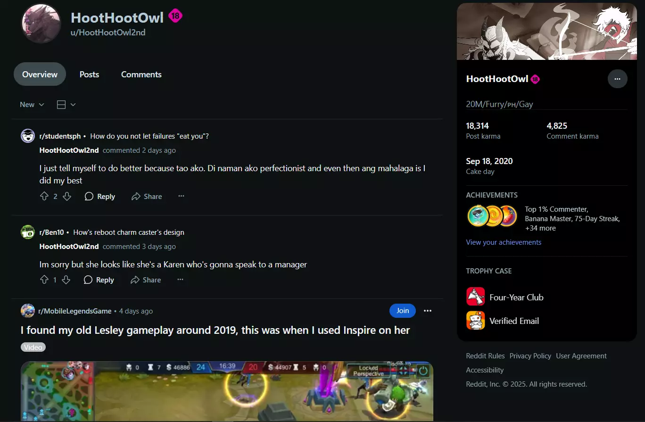Share the studentsph comment

(x=147, y=196)
